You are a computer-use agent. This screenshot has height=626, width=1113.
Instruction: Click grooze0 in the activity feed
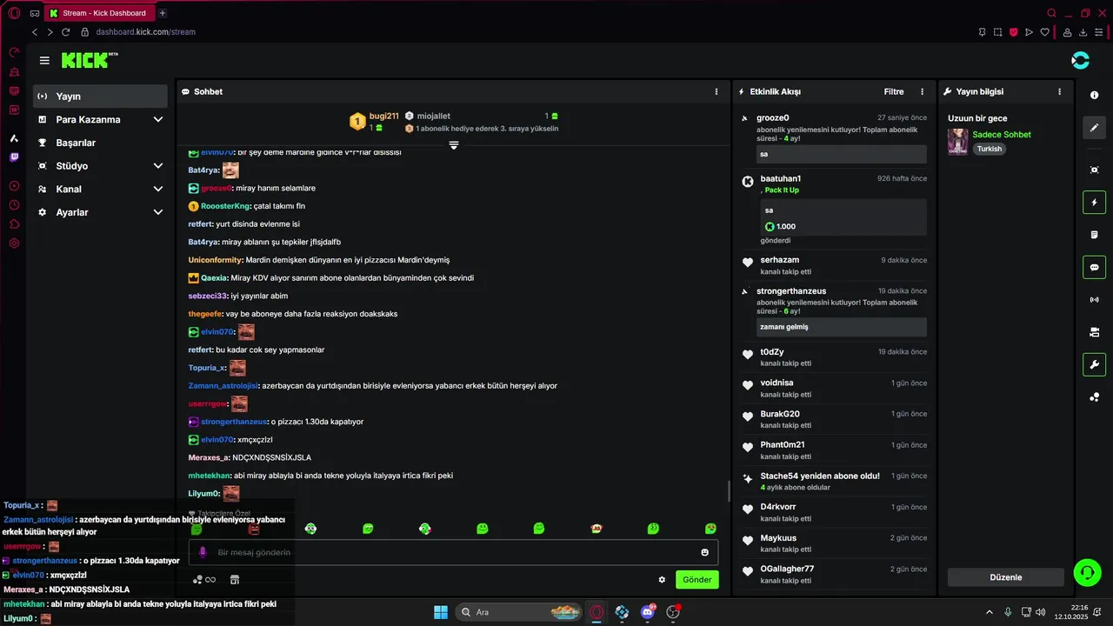click(773, 117)
